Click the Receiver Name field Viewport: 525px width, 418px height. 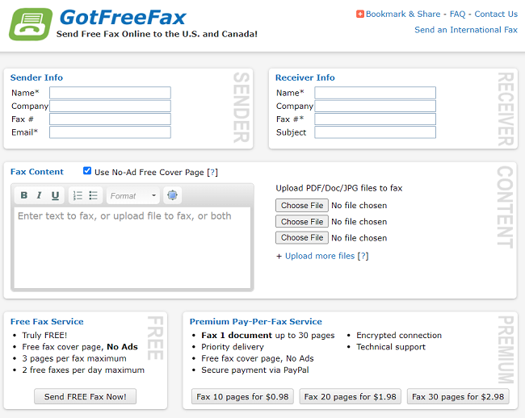(375, 93)
